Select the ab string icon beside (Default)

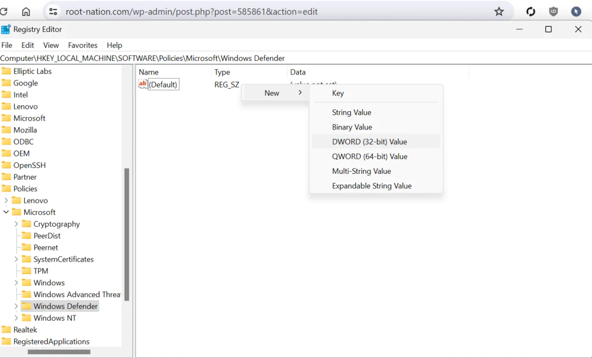click(143, 84)
